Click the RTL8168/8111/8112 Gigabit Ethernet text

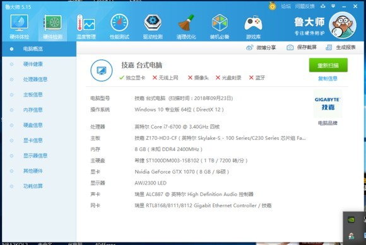203,206
